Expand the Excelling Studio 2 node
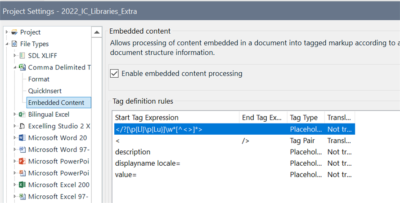The width and height of the screenshot is (400, 203). pyautogui.click(x=15, y=126)
